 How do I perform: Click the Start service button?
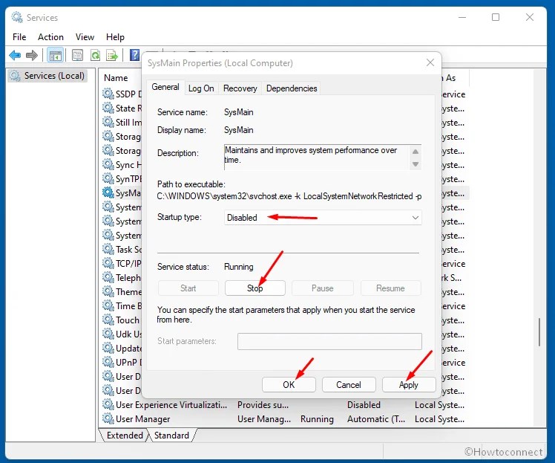188,288
